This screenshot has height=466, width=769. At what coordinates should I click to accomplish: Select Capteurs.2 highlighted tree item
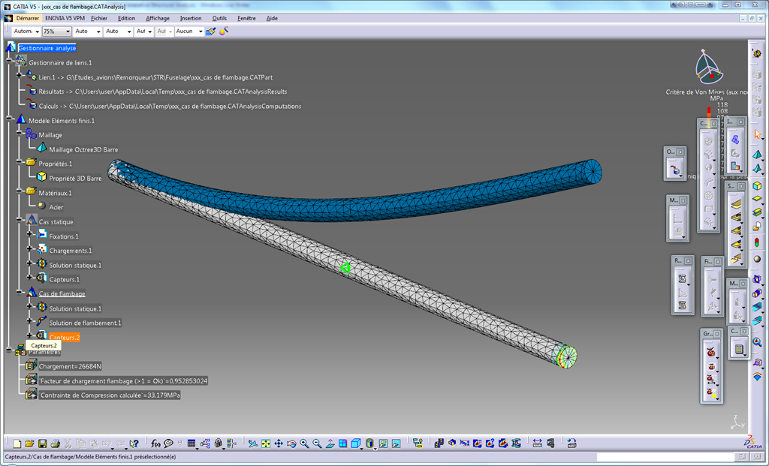coord(65,338)
